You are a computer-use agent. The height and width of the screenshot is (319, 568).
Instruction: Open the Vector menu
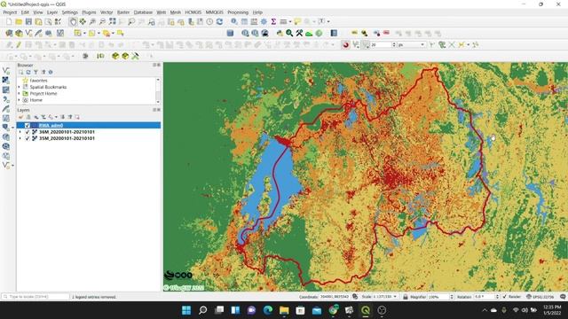coord(106,12)
